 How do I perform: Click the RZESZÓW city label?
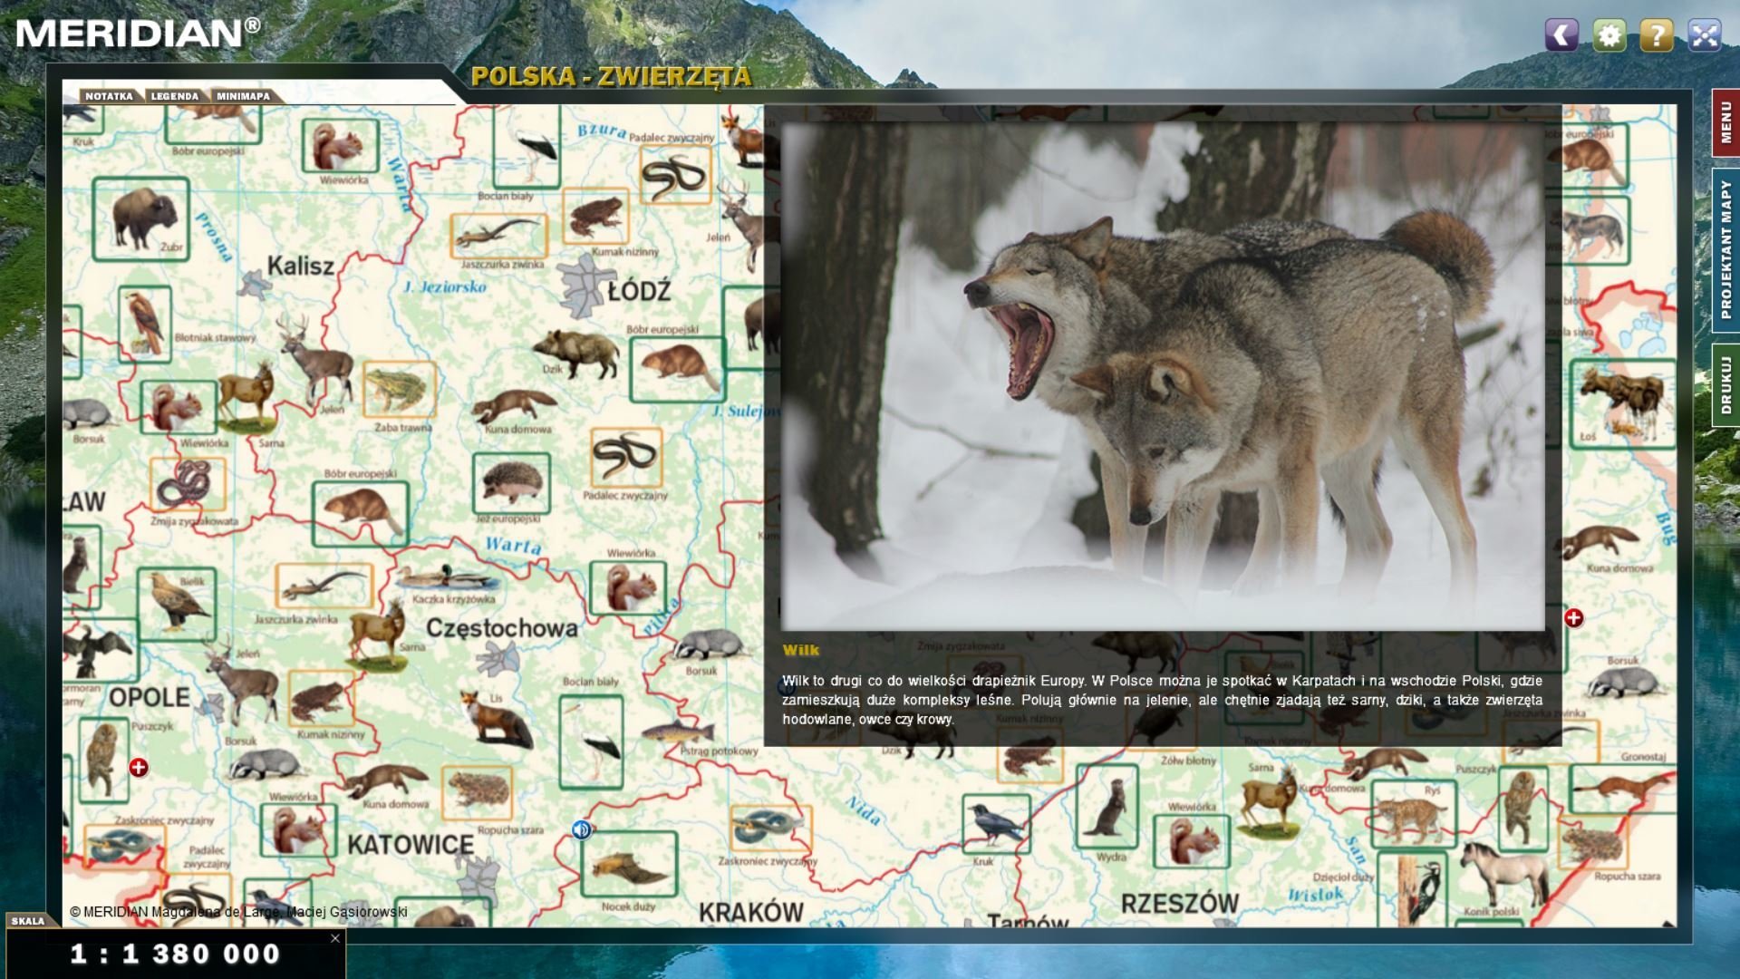(x=1180, y=904)
